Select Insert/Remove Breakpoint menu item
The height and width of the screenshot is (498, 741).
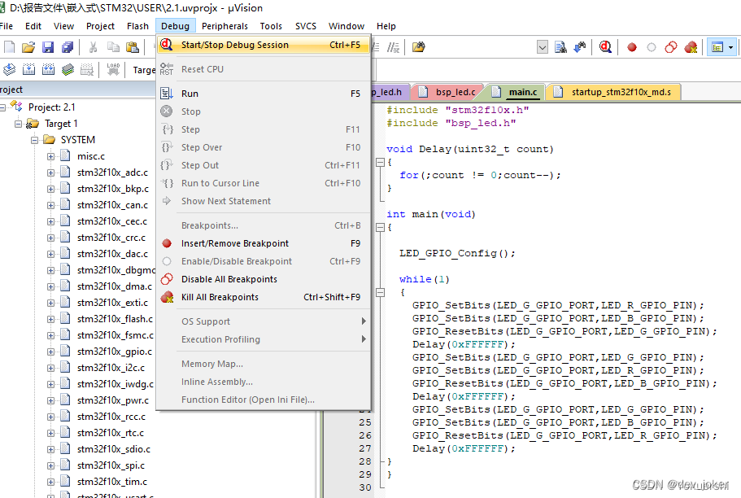click(264, 243)
